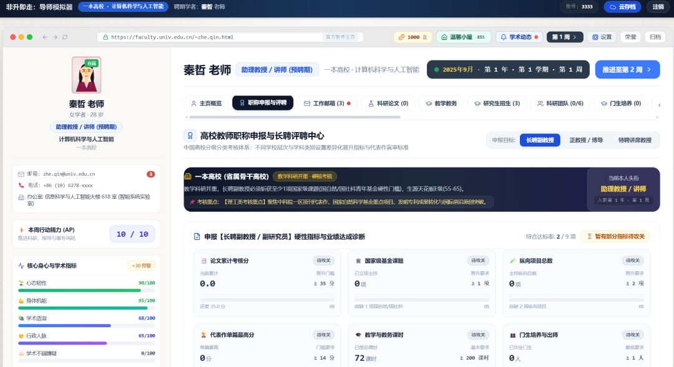Viewport: 674px width, 367px height.
Task: Click the 身体机能 muscle icon
Action: pyautogui.click(x=21, y=301)
